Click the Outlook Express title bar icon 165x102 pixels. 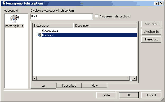(4, 3)
